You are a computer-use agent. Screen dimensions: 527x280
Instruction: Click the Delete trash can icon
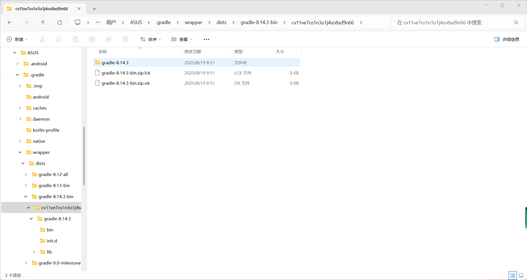(x=125, y=39)
